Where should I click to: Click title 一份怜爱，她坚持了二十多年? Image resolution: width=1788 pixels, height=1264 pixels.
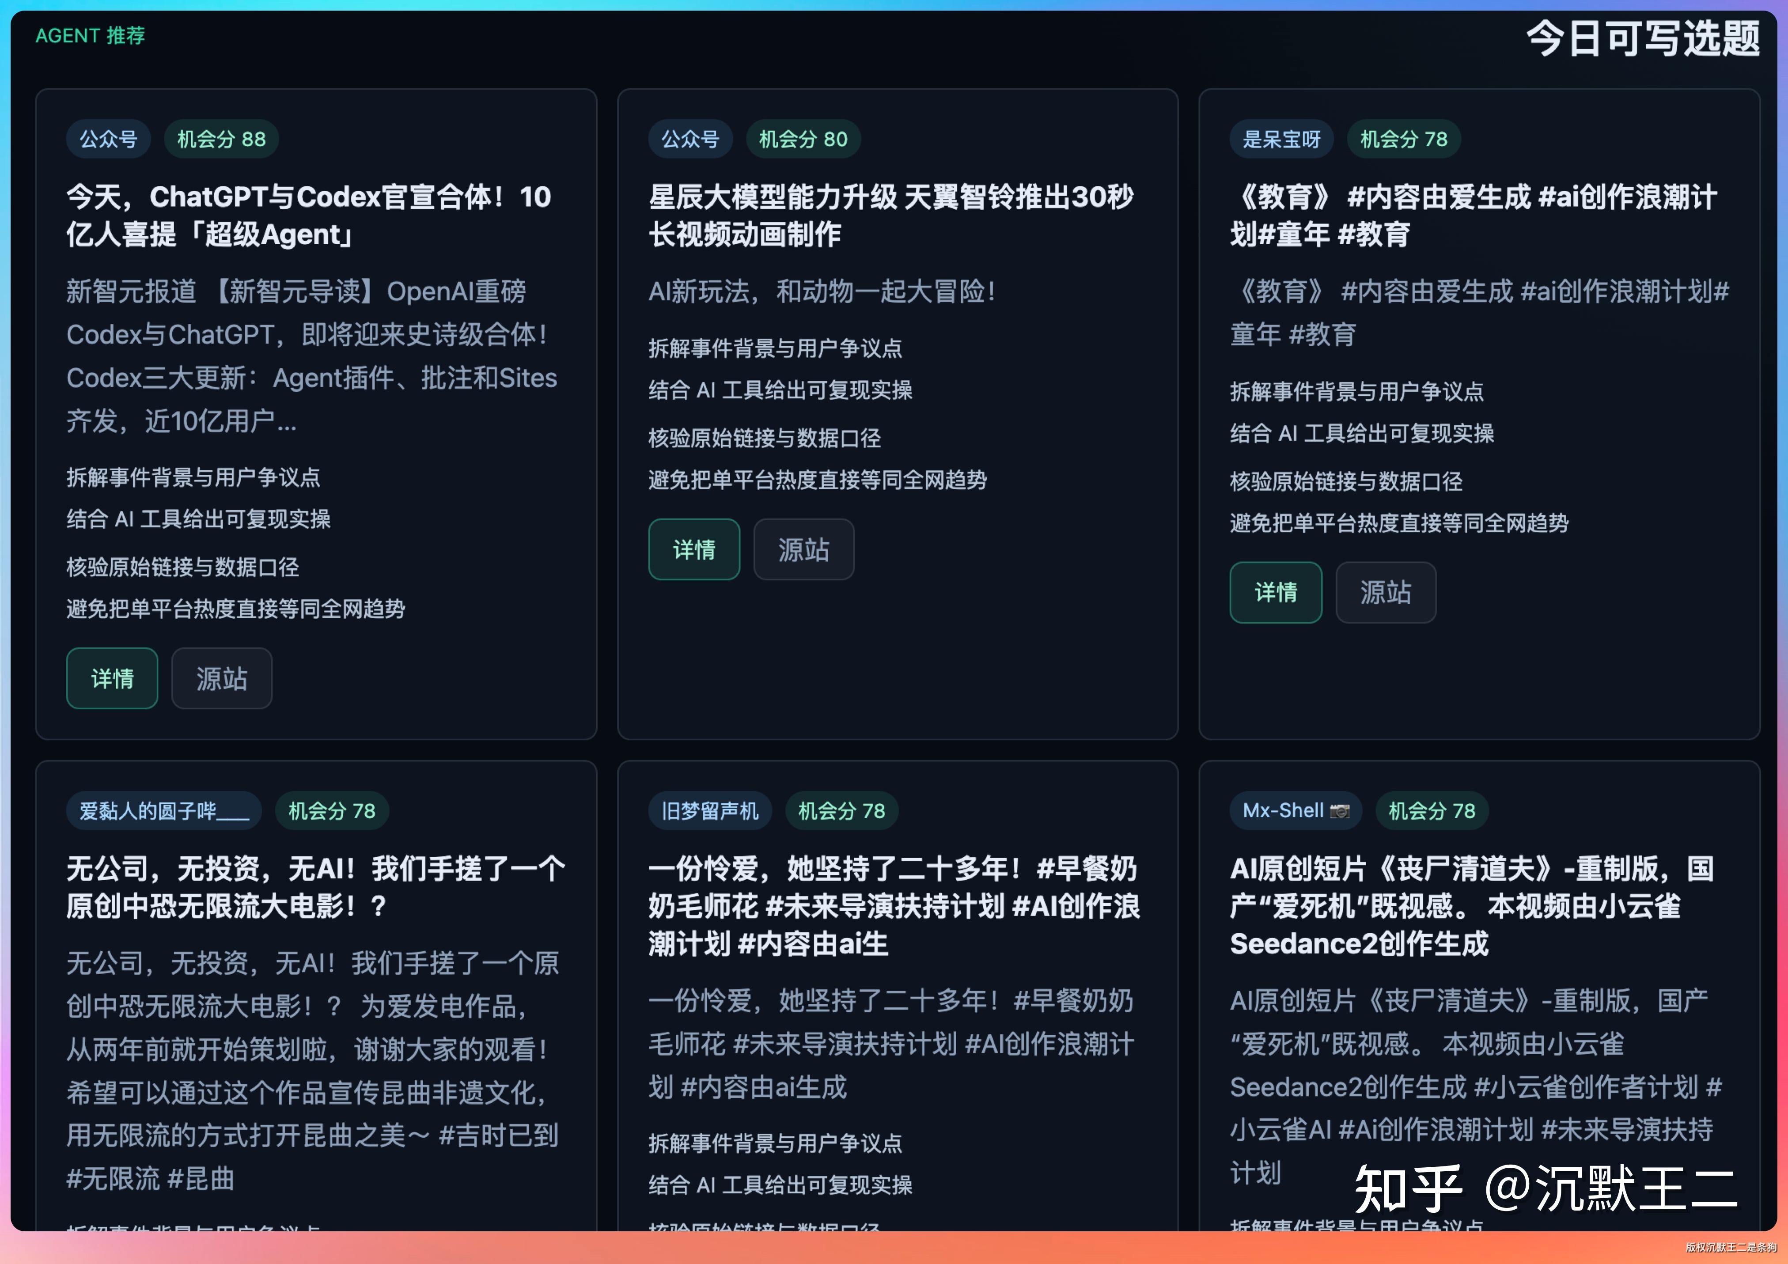[x=894, y=906]
